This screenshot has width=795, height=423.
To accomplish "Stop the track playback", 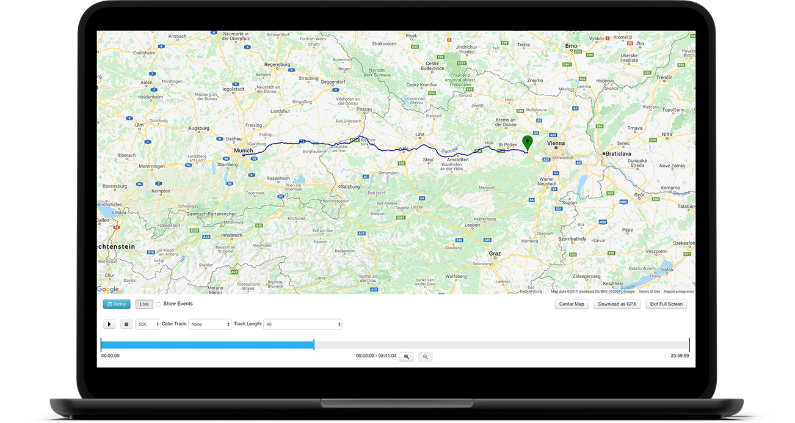I will point(126,324).
